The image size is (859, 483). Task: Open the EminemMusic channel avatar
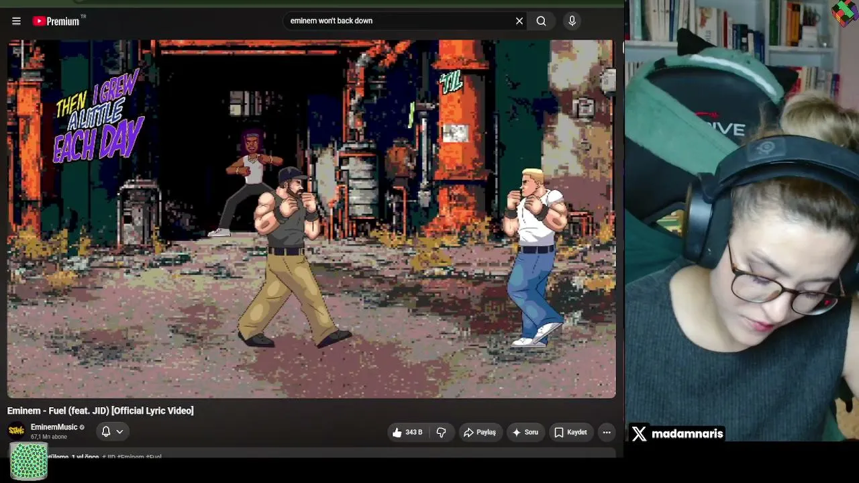point(17,431)
